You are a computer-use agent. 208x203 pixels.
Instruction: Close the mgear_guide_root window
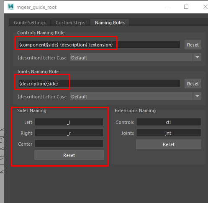[205, 7]
